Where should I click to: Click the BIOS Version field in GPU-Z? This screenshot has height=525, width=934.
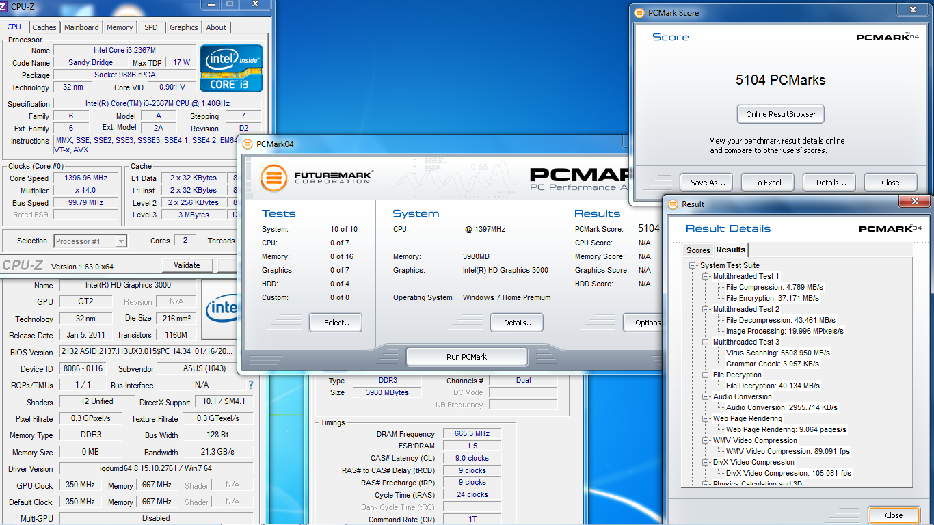click(x=147, y=352)
